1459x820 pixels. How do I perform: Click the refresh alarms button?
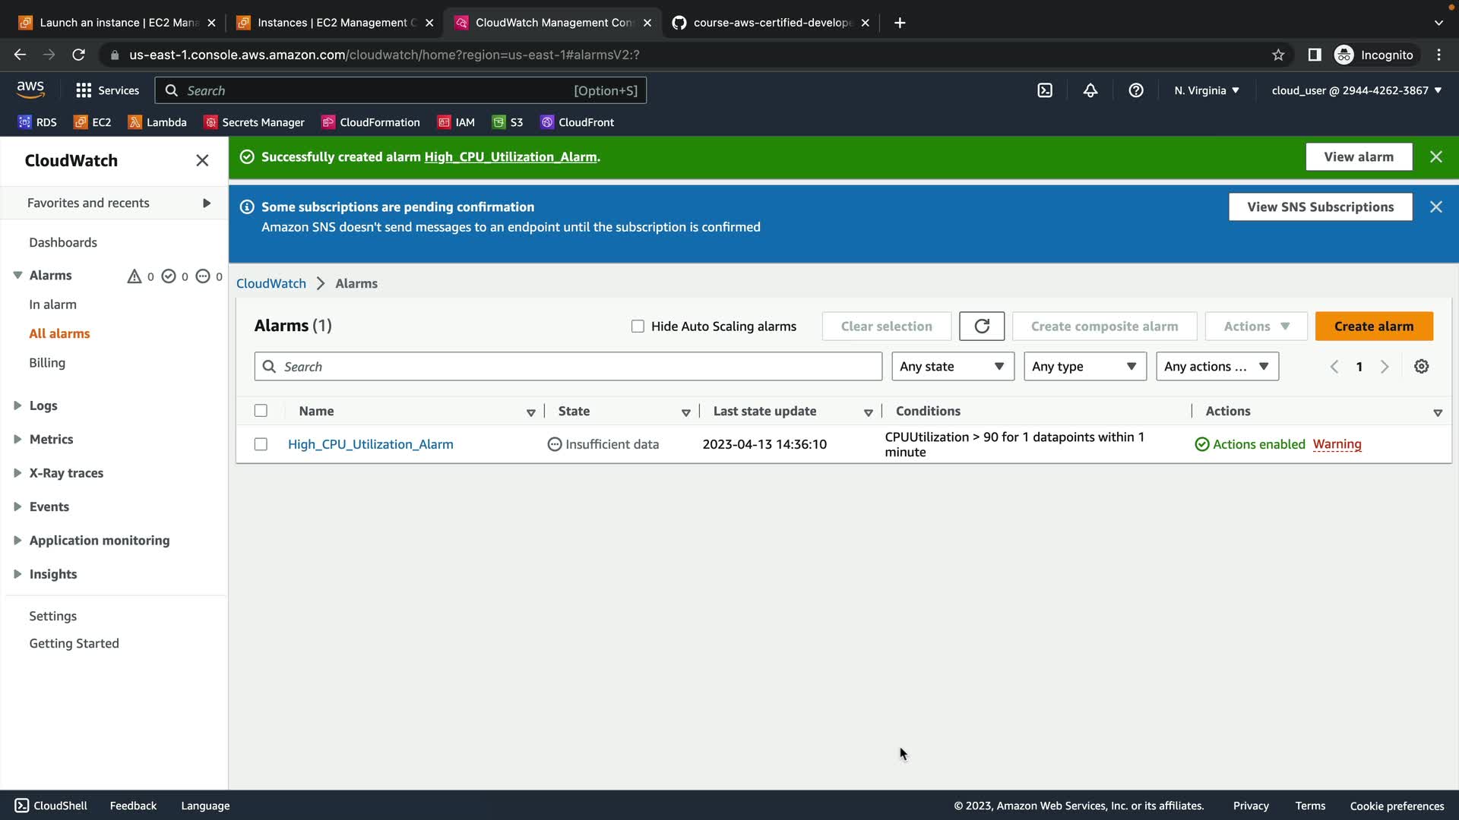click(981, 326)
